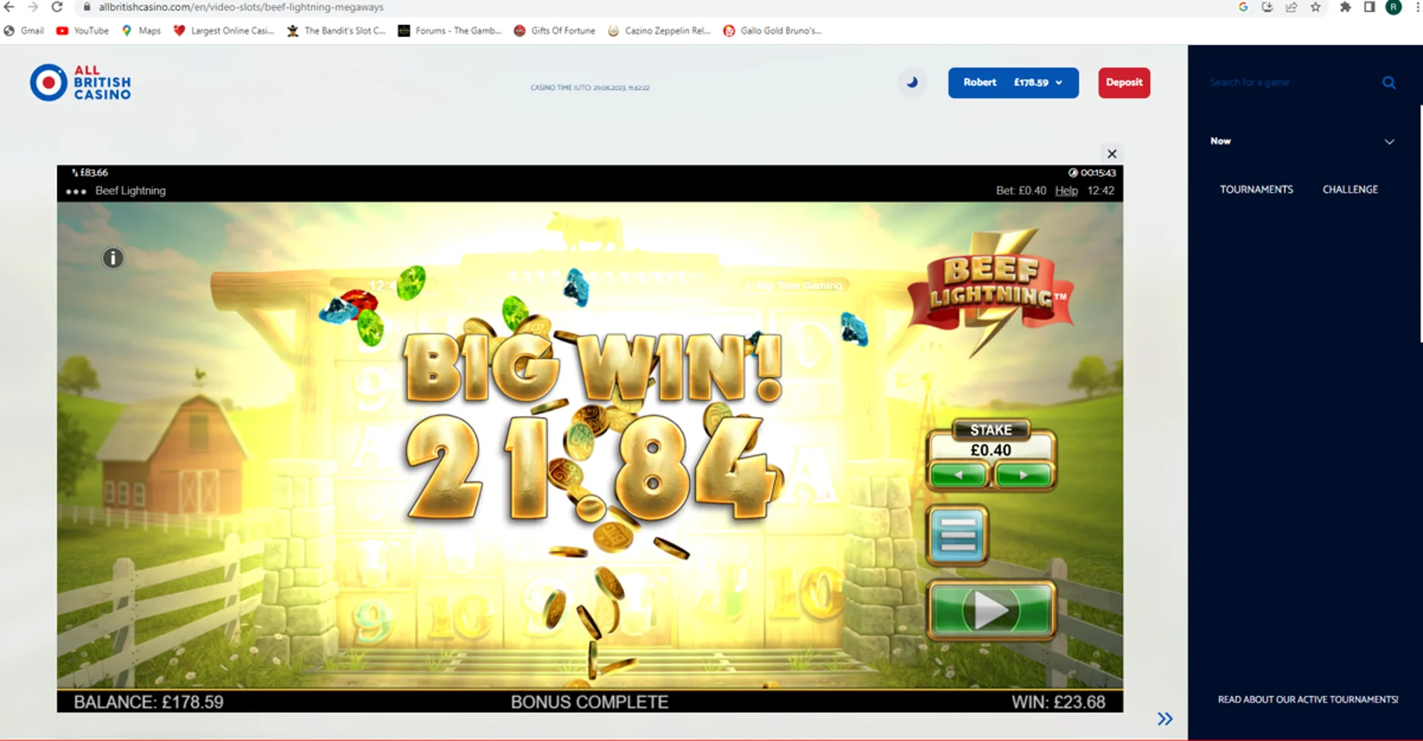Read about our active tournaments link

click(x=1308, y=699)
